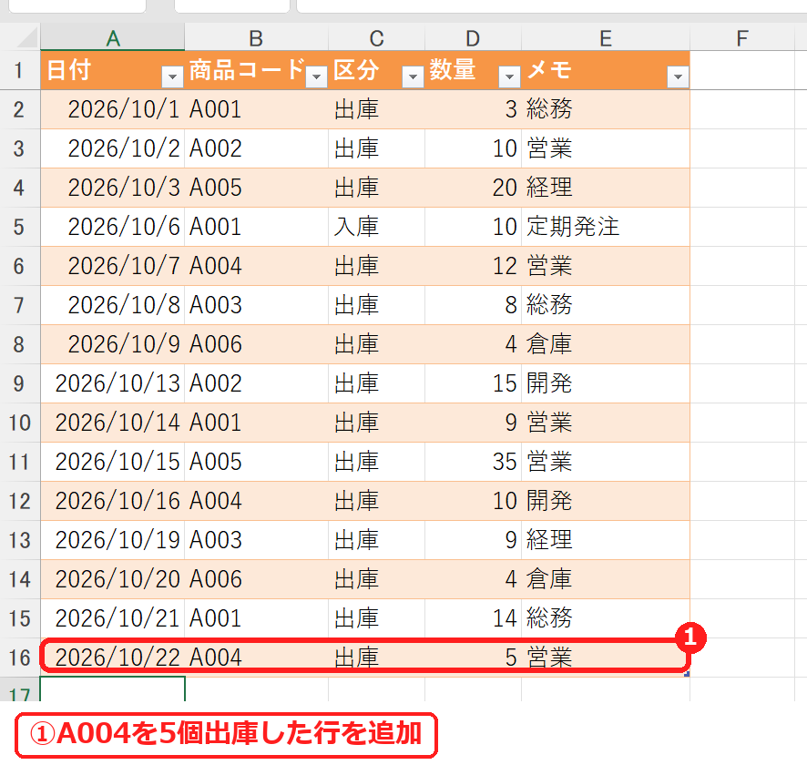Click the table resize handle corner
Viewport: 807px width, 765px height.
pyautogui.click(x=687, y=674)
